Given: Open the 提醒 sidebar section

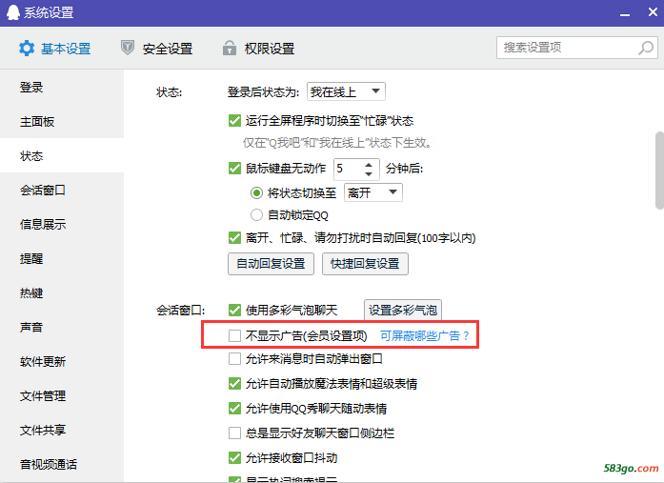Looking at the screenshot, I should pos(62,258).
